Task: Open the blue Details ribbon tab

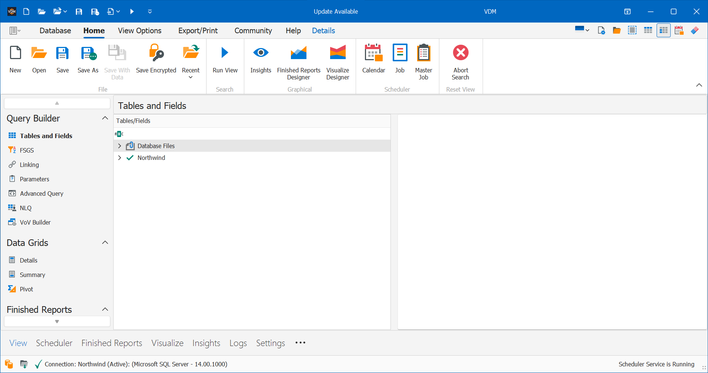Action: click(x=323, y=31)
